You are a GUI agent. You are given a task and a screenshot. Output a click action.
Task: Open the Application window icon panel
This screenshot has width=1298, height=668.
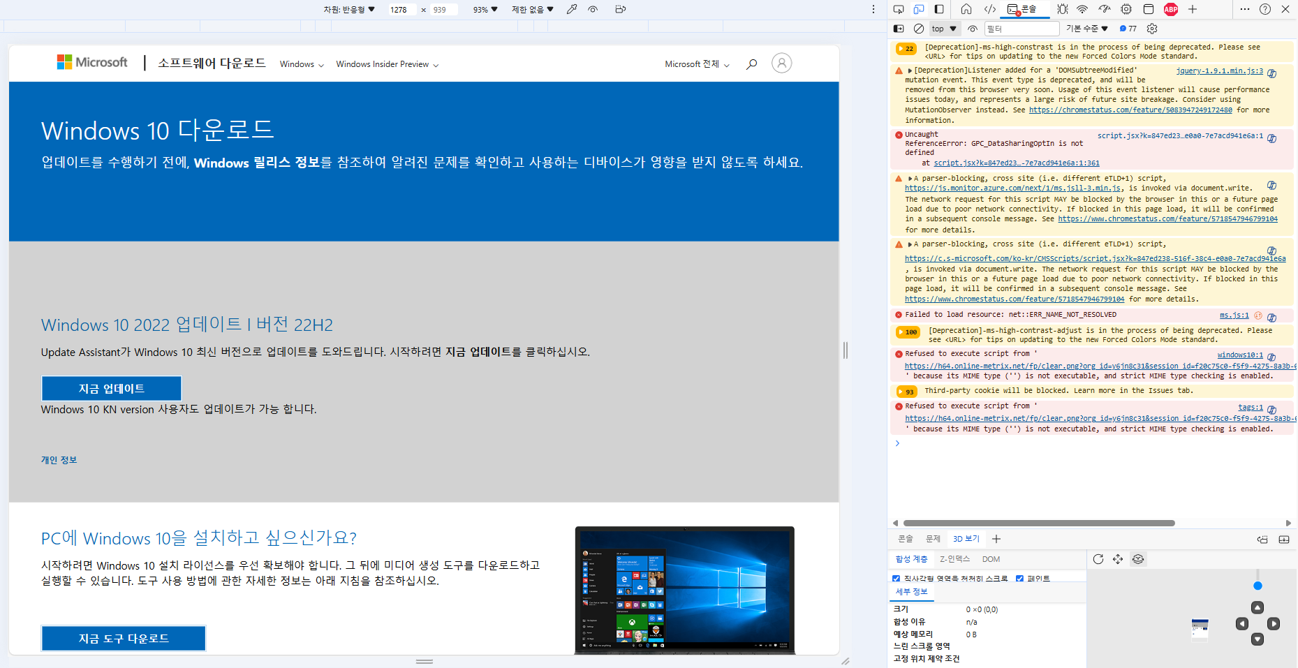[x=1149, y=9]
